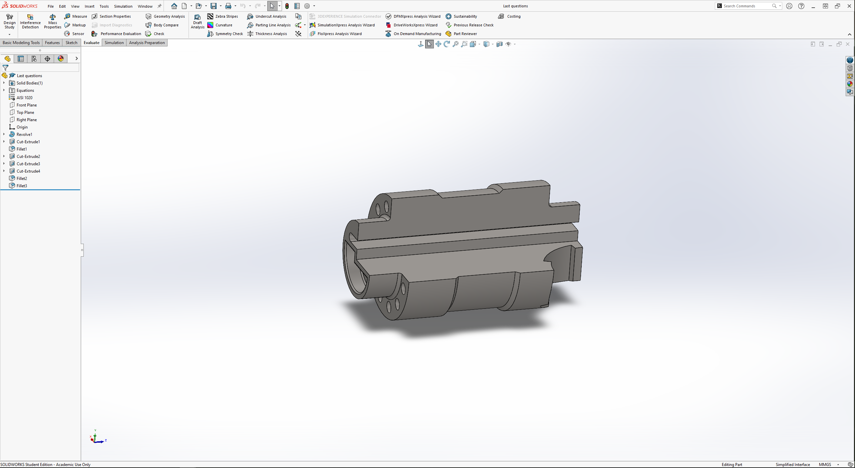Run Previous Release Check

click(x=470, y=25)
